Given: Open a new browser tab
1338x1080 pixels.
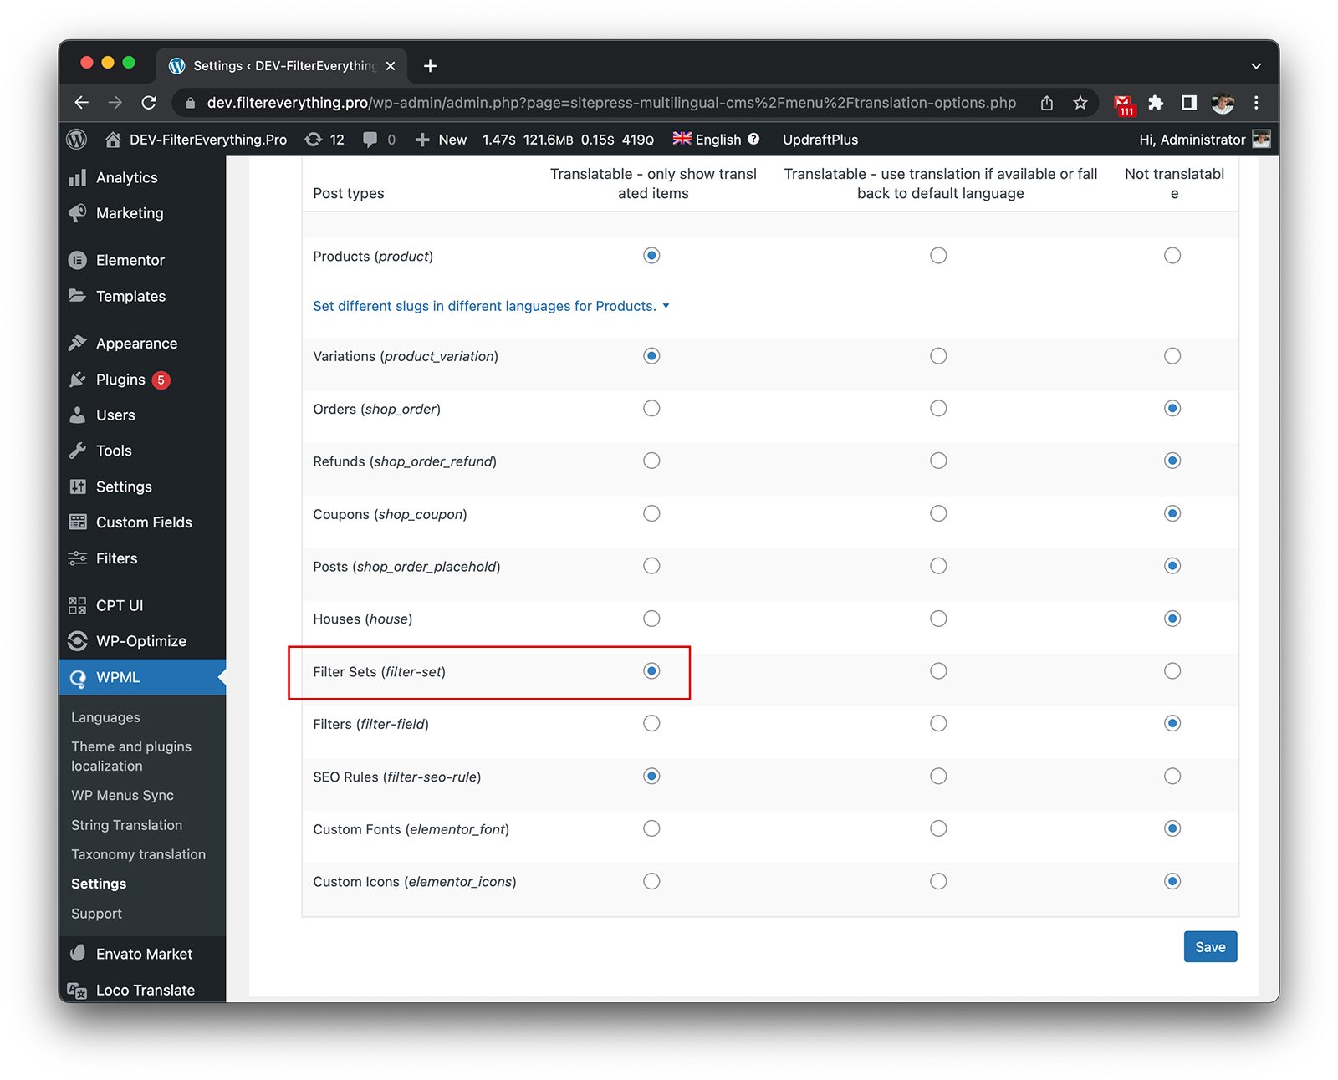Looking at the screenshot, I should click(430, 66).
